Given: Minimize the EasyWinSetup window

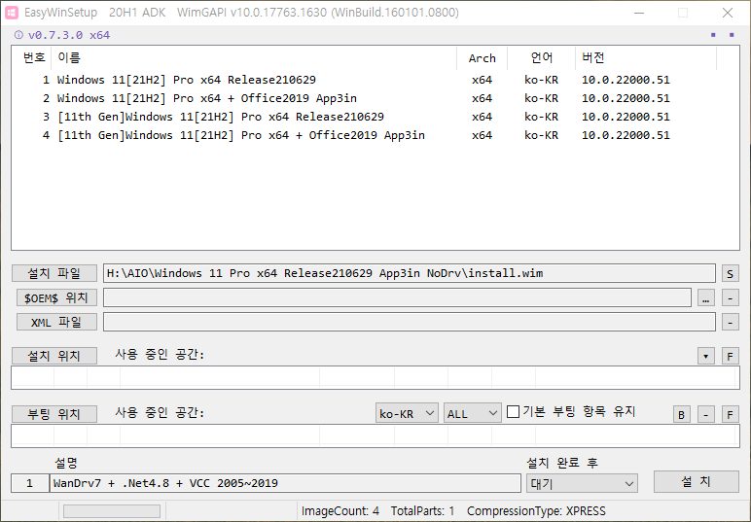Looking at the screenshot, I should [639, 13].
